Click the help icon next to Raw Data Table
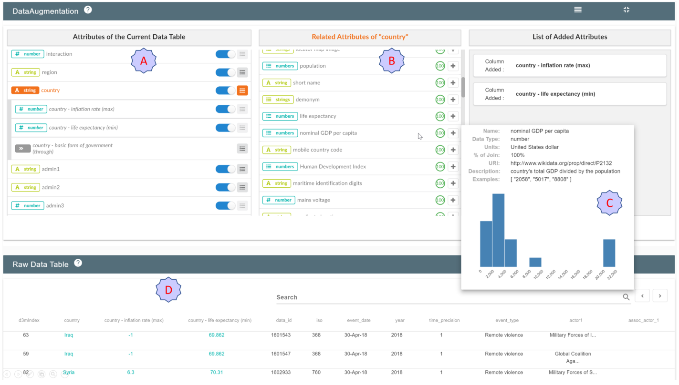Viewport: 679px width, 385px height. click(78, 263)
